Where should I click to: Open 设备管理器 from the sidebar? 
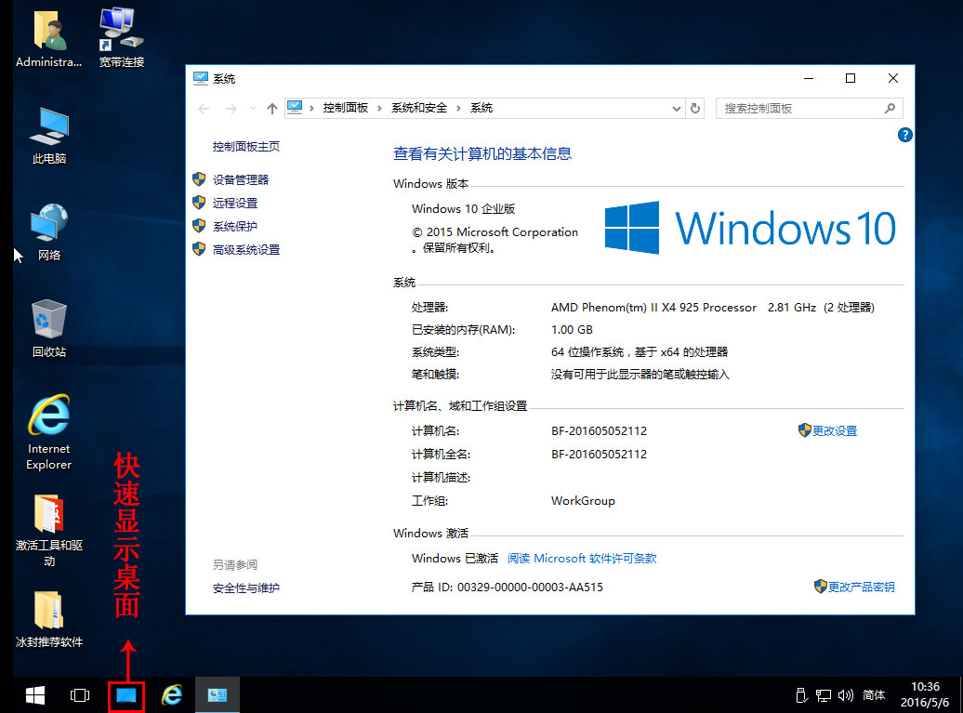click(241, 179)
